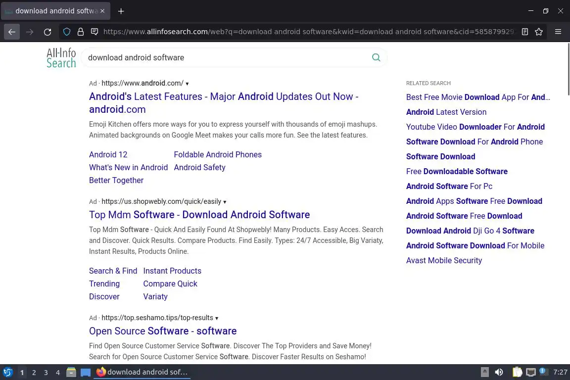Open Foldable Android Phones sitelink
This screenshot has height=380, width=570.
217,154
